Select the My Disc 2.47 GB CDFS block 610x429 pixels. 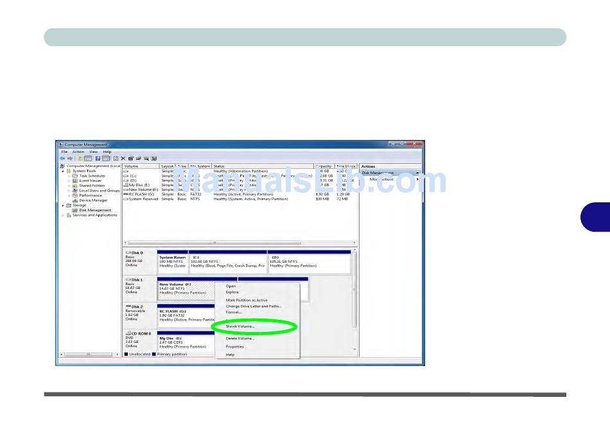186,341
